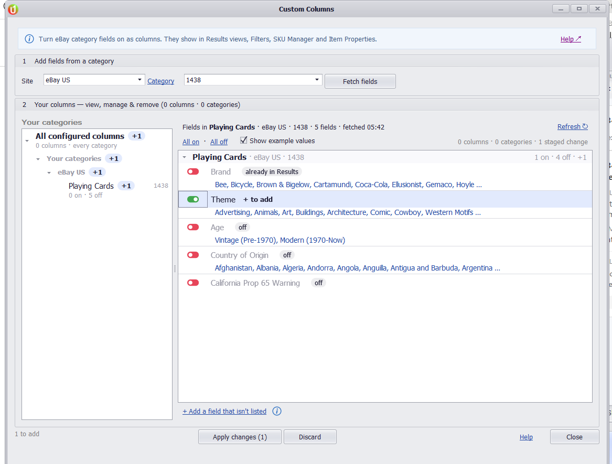The height and width of the screenshot is (464, 612).
Task: Collapse the Your categories tree node
Action: coord(38,159)
